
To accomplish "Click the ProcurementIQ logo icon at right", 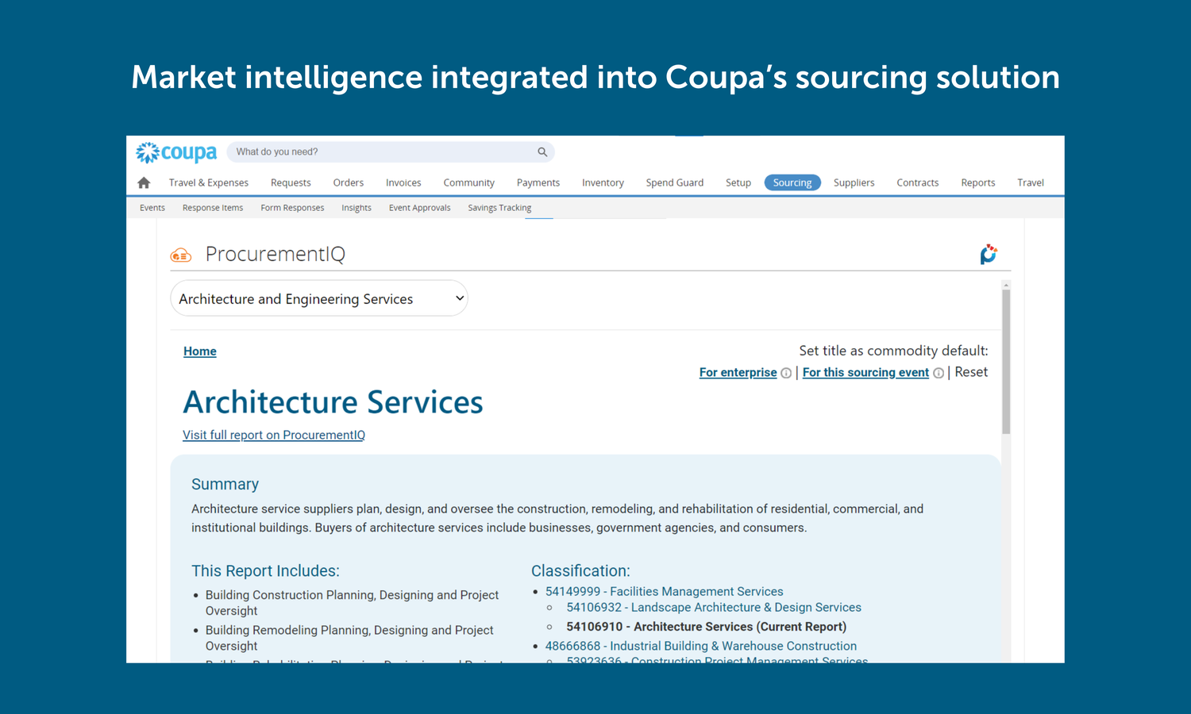I will tap(988, 254).
